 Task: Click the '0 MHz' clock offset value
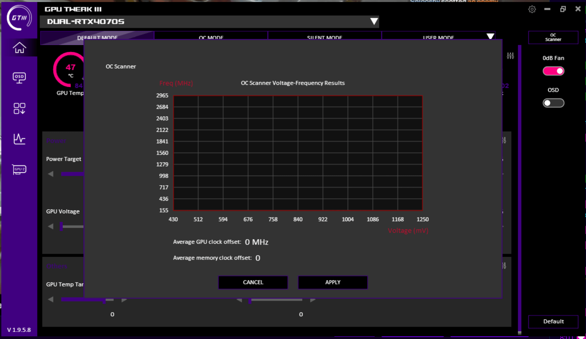(256, 242)
